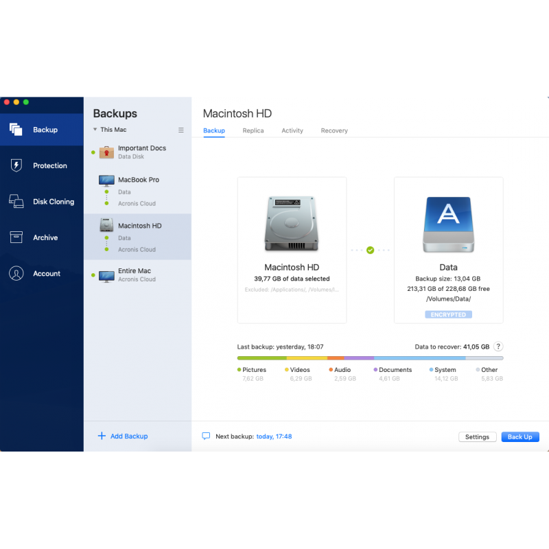549x549 pixels.
Task: Open the Disk Cloning icon
Action: [16, 202]
